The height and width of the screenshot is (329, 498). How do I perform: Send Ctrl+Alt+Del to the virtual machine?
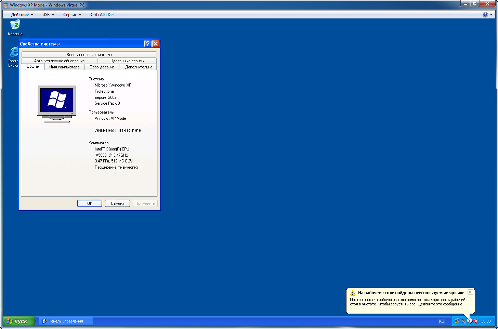(102, 15)
